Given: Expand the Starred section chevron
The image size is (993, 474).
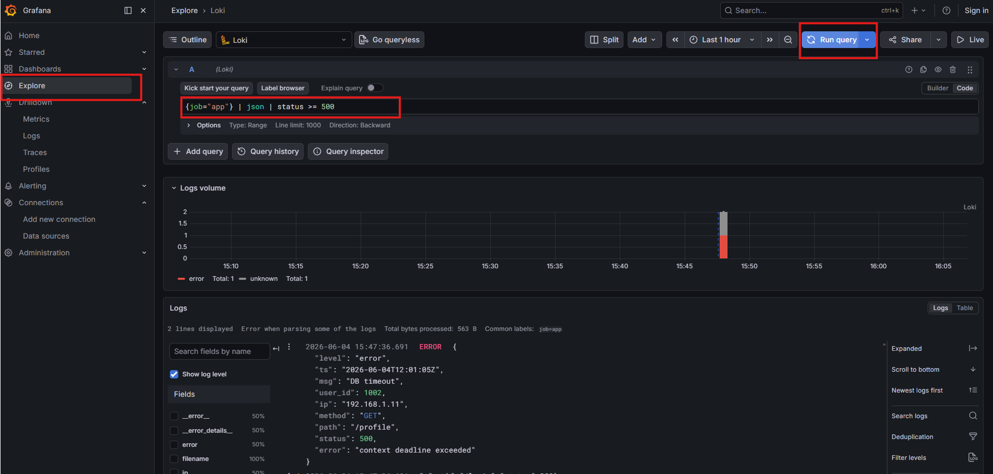Looking at the screenshot, I should (144, 52).
